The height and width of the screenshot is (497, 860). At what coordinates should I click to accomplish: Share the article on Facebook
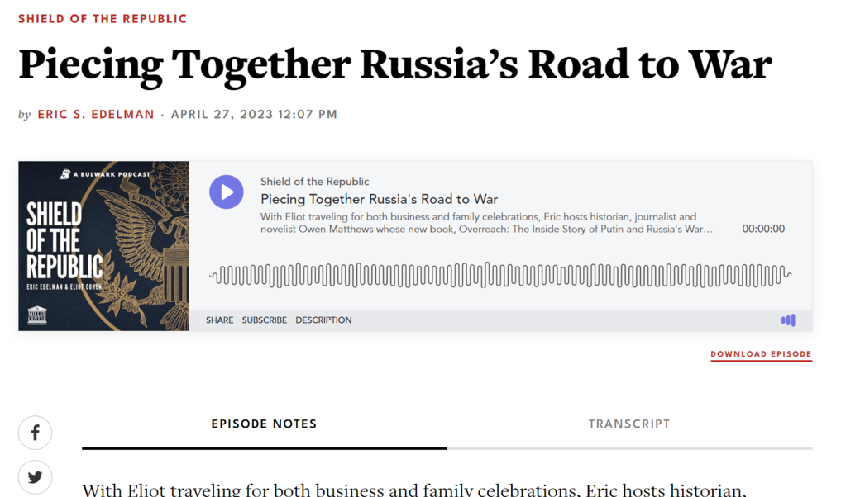click(x=36, y=433)
